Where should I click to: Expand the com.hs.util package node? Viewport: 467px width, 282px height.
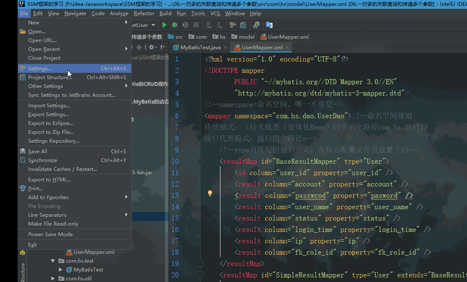click(x=52, y=278)
